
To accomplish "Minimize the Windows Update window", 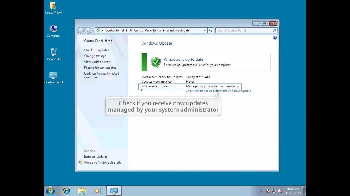I will tap(256, 23).
